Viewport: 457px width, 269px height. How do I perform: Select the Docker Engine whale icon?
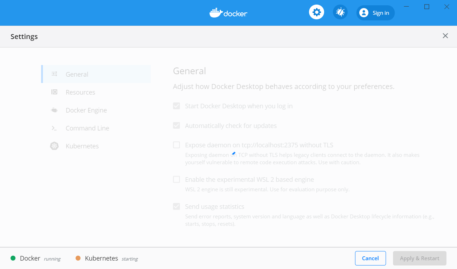(x=54, y=110)
